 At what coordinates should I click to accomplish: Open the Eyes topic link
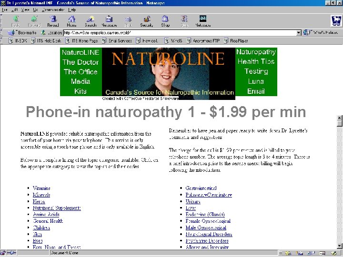coord(38,241)
